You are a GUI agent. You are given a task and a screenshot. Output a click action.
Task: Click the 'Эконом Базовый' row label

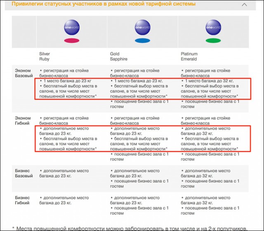tap(24, 73)
